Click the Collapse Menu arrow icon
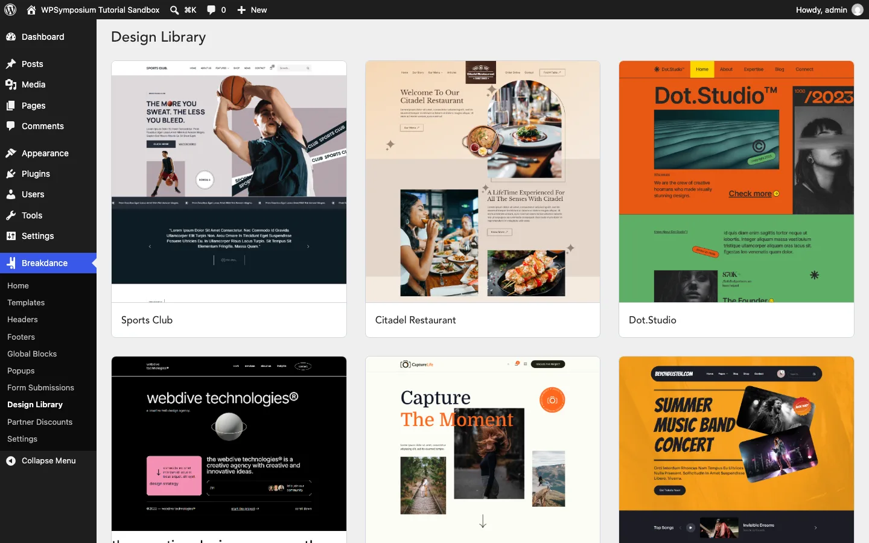 [x=11, y=461]
